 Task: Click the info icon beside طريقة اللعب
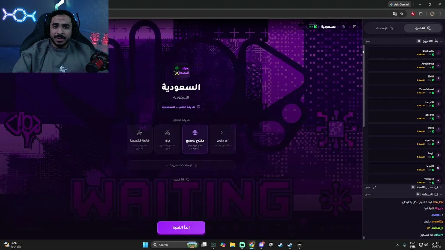199,107
